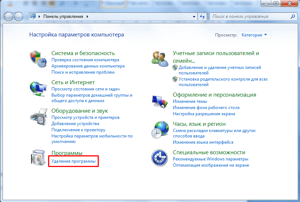Click the search magnifier icon
The width and height of the screenshot is (300, 202).
(x=293, y=16)
